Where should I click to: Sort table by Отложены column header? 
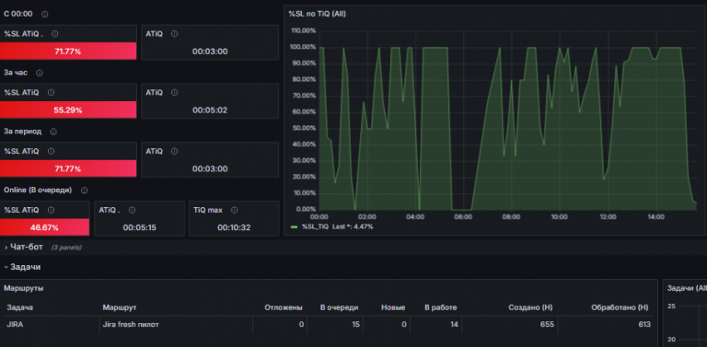point(284,307)
